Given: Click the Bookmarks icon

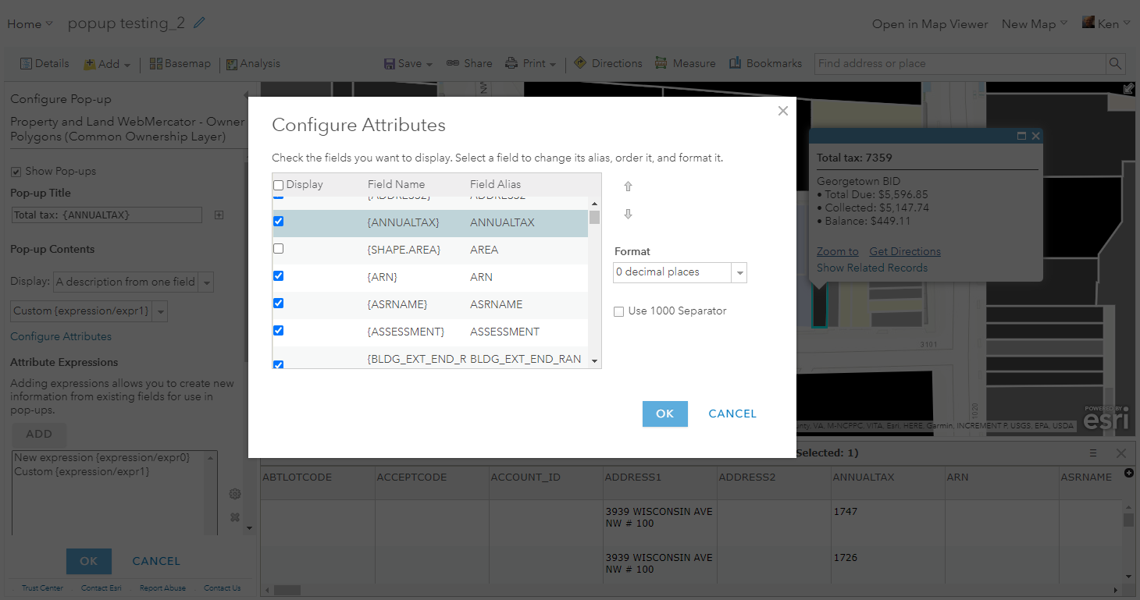Looking at the screenshot, I should click(765, 63).
